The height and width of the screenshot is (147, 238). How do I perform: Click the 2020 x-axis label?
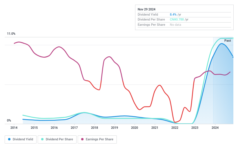135,128
